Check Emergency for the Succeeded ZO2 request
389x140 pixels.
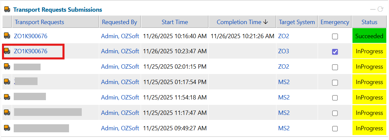(x=335, y=36)
